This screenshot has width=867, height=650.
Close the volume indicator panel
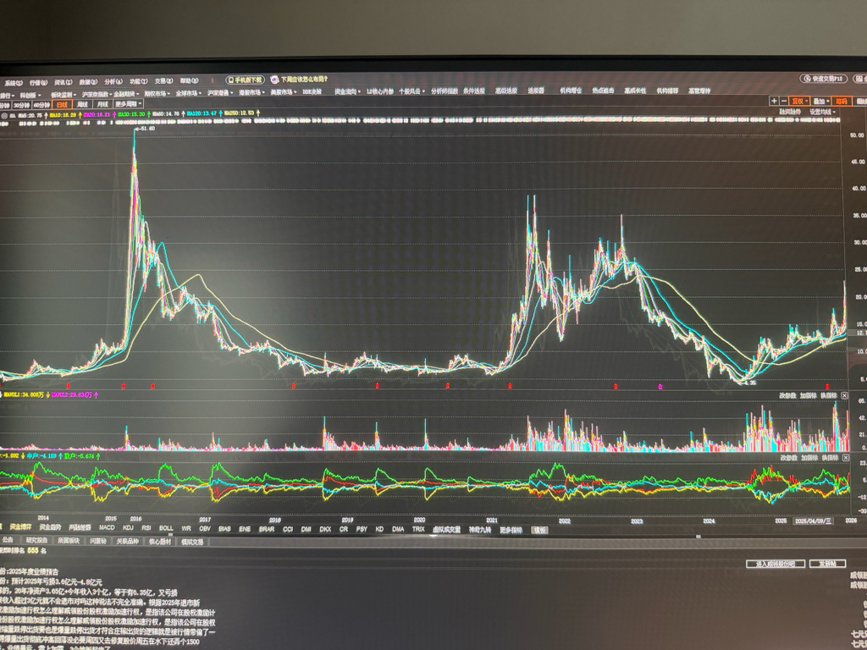pyautogui.click(x=844, y=396)
